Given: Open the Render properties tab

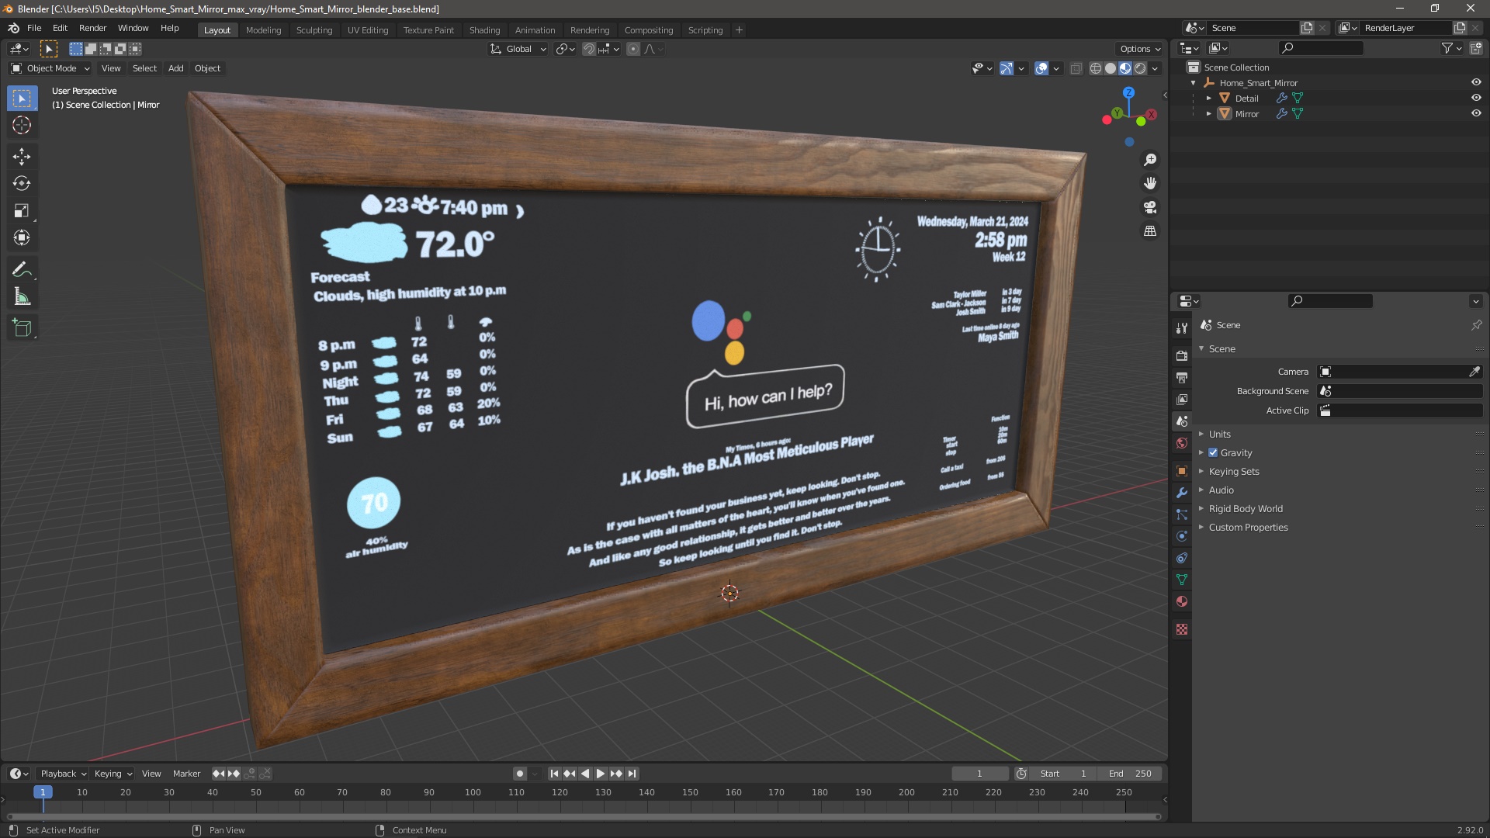Looking at the screenshot, I should (x=1182, y=355).
